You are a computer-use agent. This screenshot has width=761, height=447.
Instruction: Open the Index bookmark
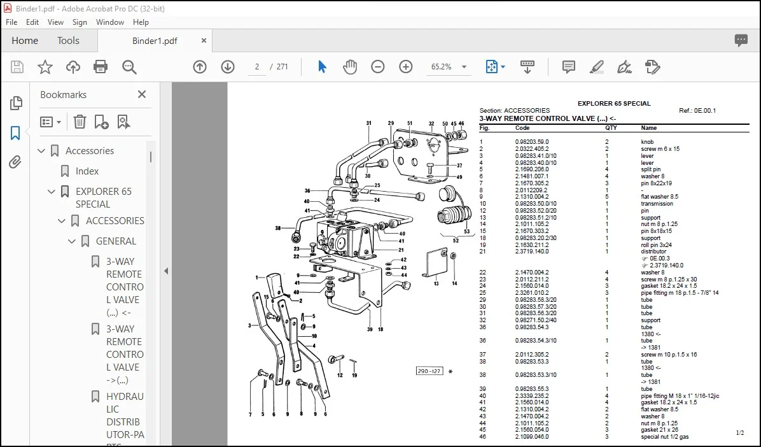click(87, 171)
